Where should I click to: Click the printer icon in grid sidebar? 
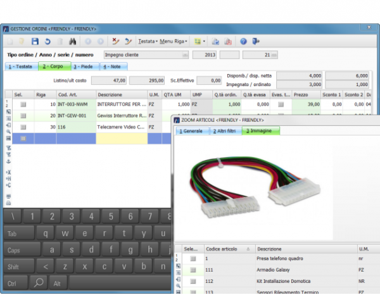click(x=8, y=203)
